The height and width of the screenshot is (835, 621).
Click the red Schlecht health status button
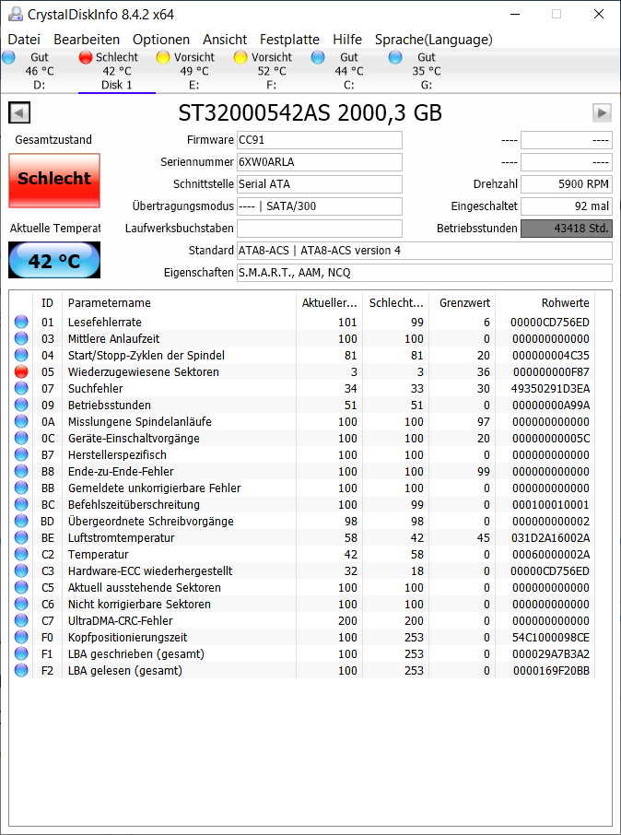pyautogui.click(x=54, y=181)
